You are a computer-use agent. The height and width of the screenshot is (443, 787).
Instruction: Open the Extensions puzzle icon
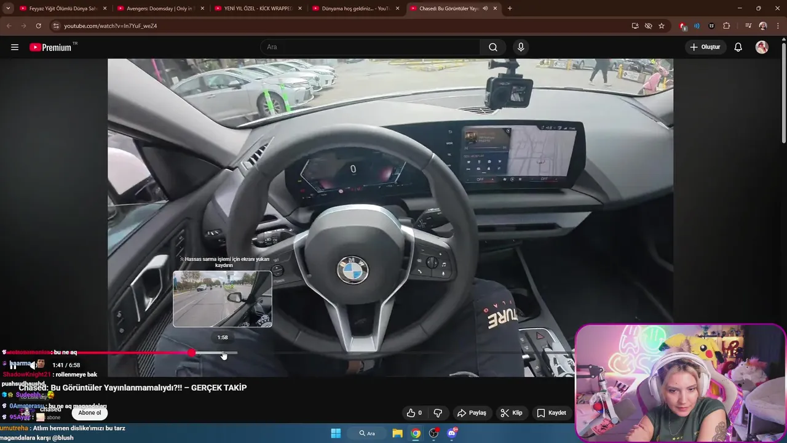click(727, 26)
